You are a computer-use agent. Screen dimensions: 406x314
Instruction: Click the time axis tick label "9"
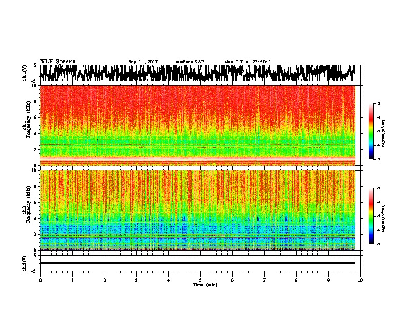point(328,280)
